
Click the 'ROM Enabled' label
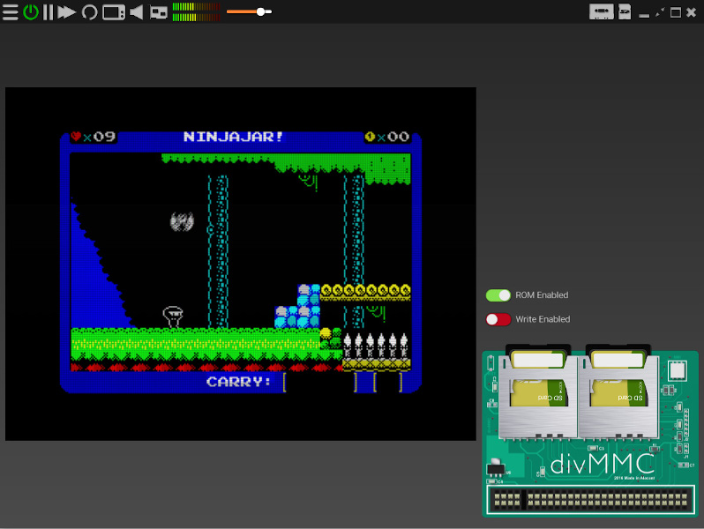pyautogui.click(x=542, y=295)
